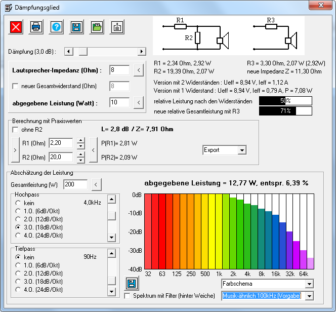Click the green open folder icon
The width and height of the screenshot is (336, 312).
tap(97, 27)
